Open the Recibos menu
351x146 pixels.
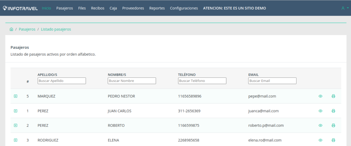[98, 8]
